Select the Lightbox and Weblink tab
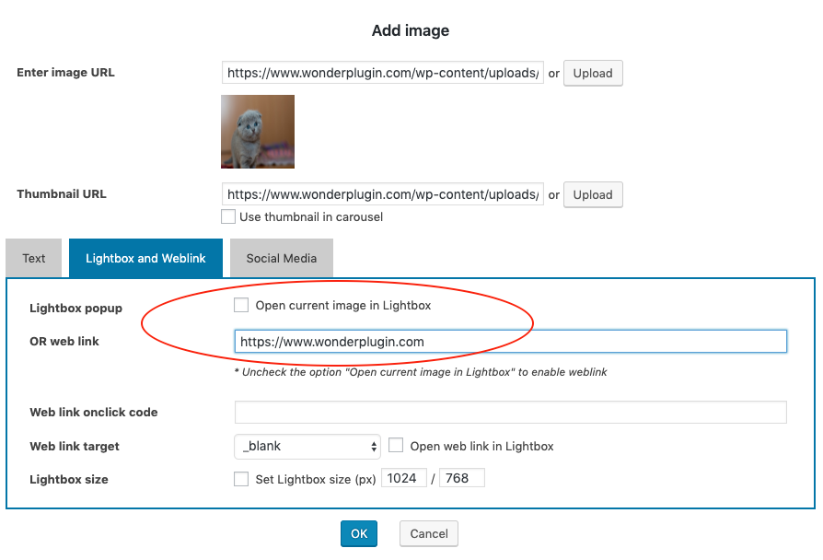Viewport: 823px width, 560px height. [145, 259]
